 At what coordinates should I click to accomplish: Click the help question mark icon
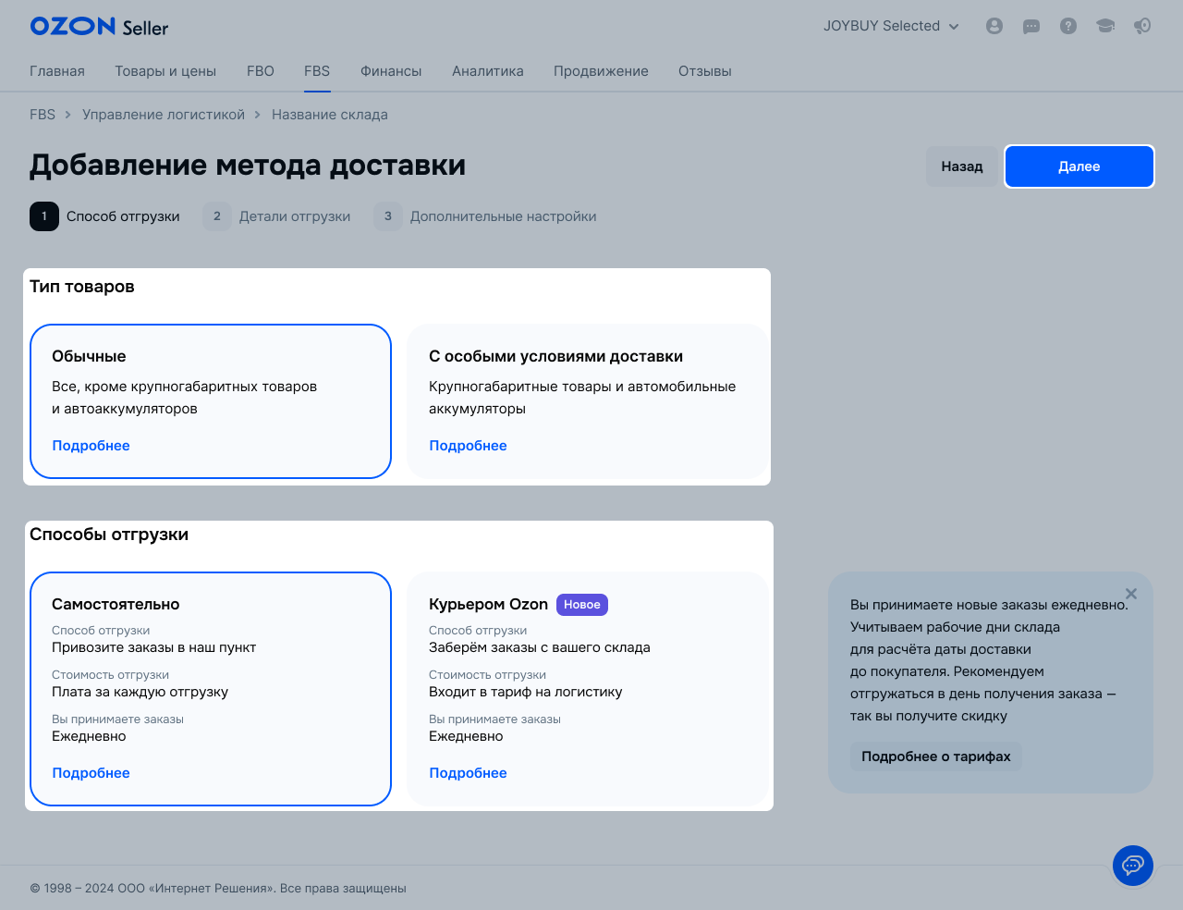pyautogui.click(x=1068, y=26)
